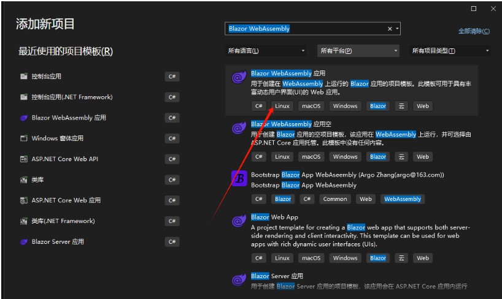This screenshot has width=502, height=299.
Task: Click the Blazor Server 应用 recent icon
Action: 24,242
